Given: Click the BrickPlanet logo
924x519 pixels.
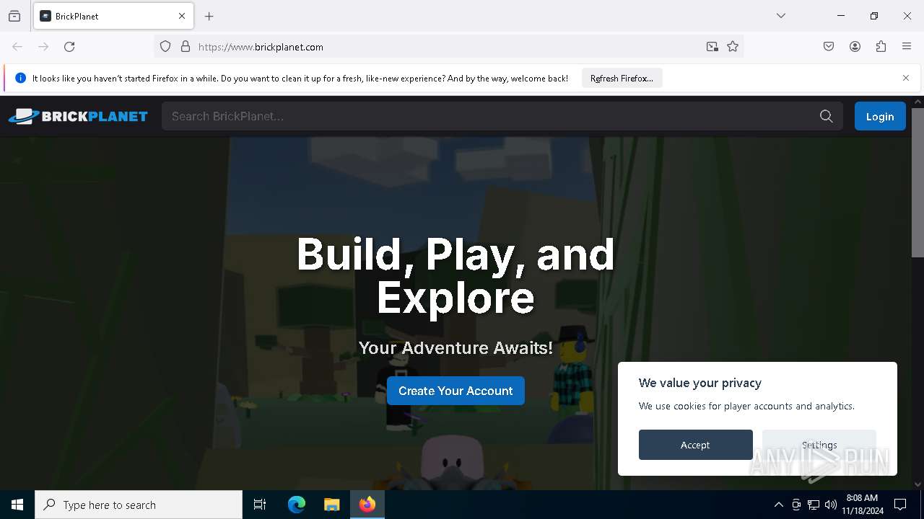Looking at the screenshot, I should click(x=78, y=116).
